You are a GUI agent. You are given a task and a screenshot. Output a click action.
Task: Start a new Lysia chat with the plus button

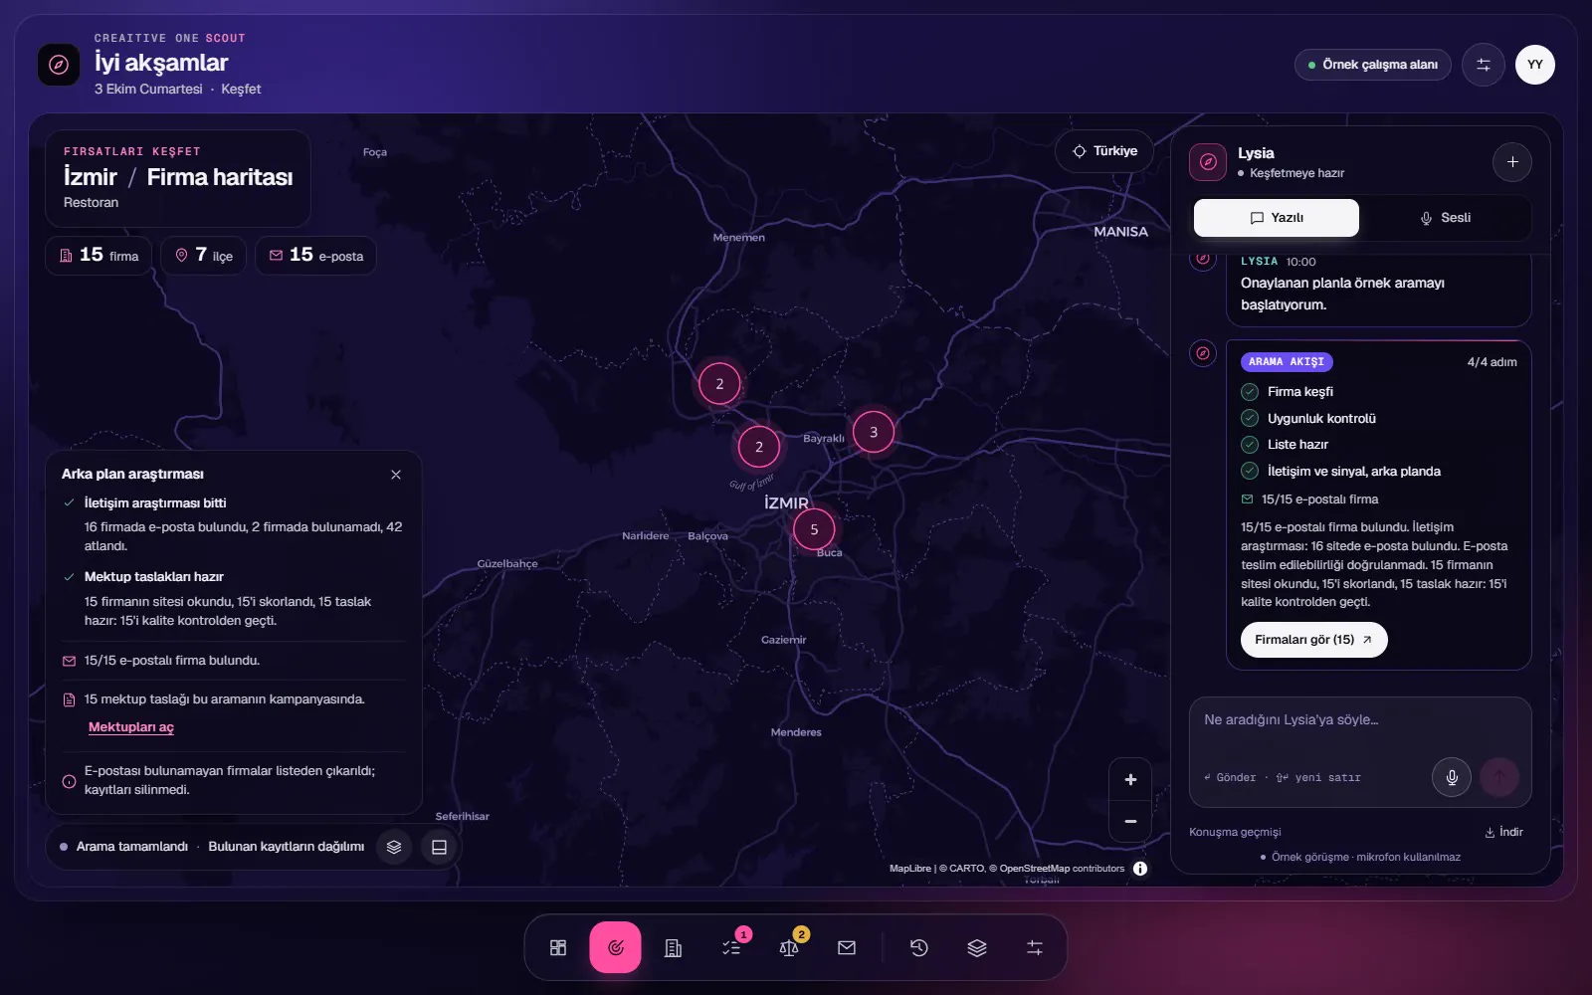pyautogui.click(x=1512, y=162)
